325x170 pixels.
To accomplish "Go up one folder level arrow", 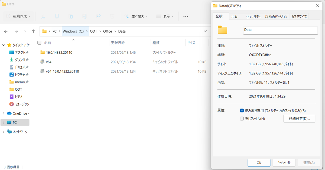I will click(33, 31).
